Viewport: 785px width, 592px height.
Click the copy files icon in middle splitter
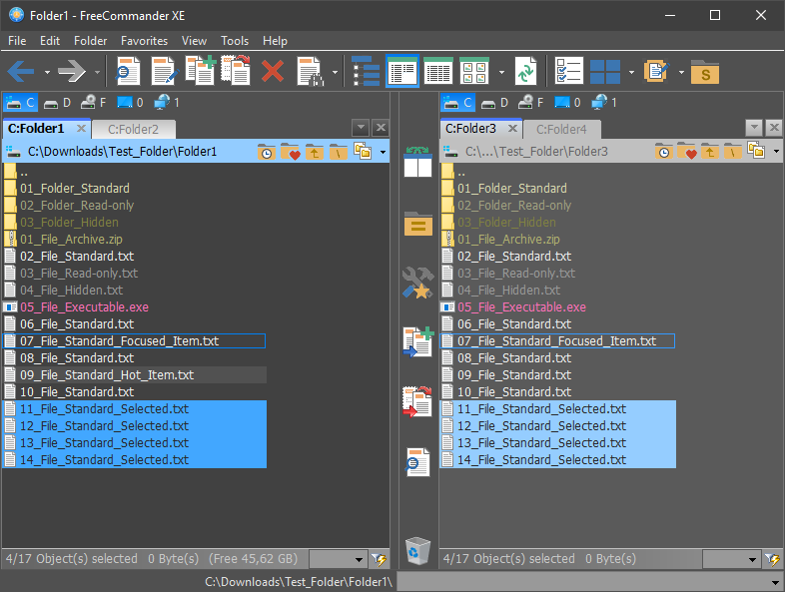[x=417, y=341]
